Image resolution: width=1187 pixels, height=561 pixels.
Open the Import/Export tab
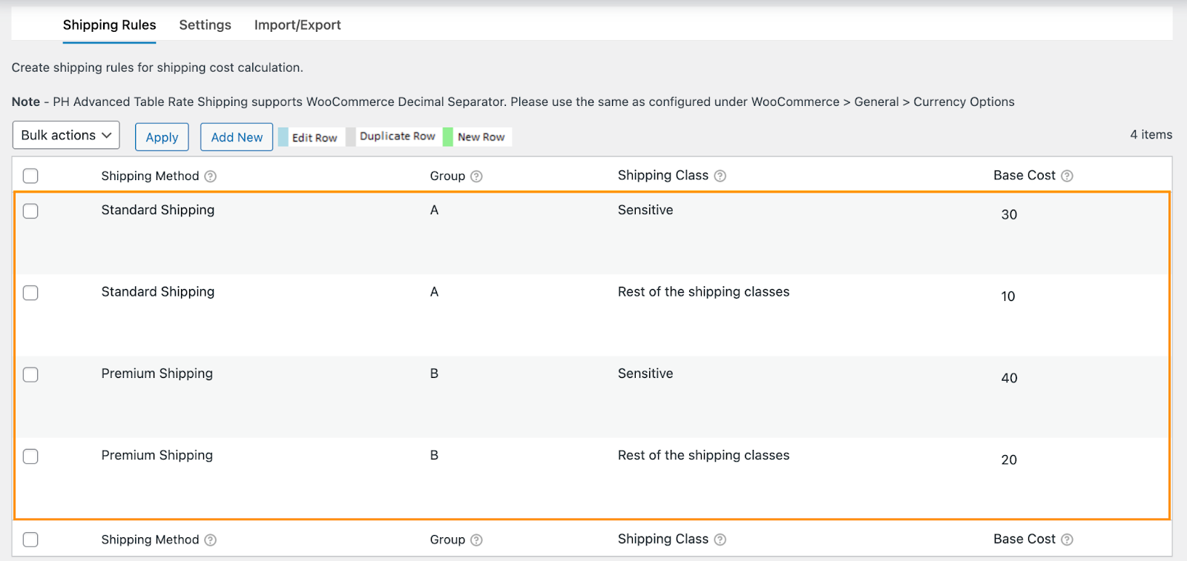(x=297, y=25)
